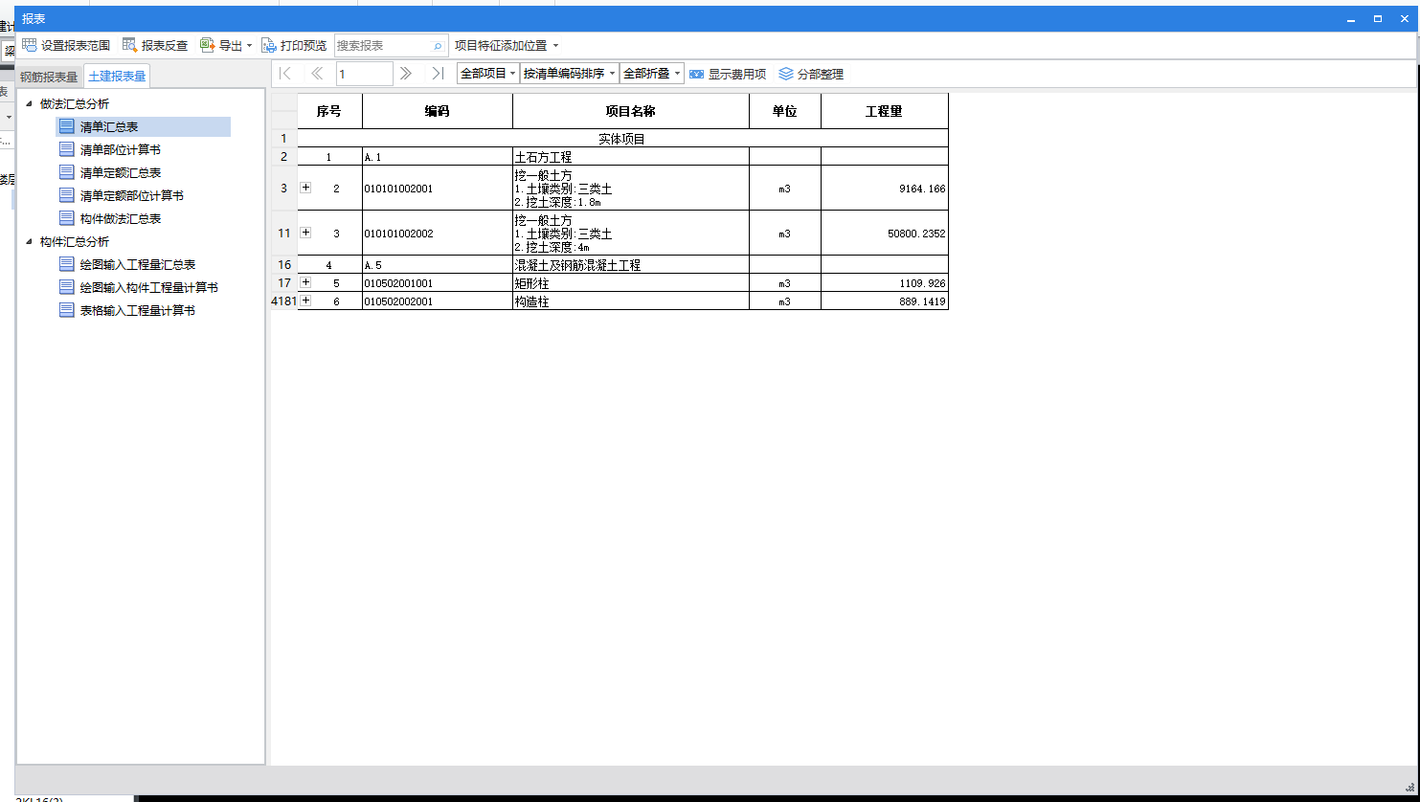Image resolution: width=1420 pixels, height=802 pixels.
Task: Click the 设置报表范围 icon button
Action: click(65, 45)
